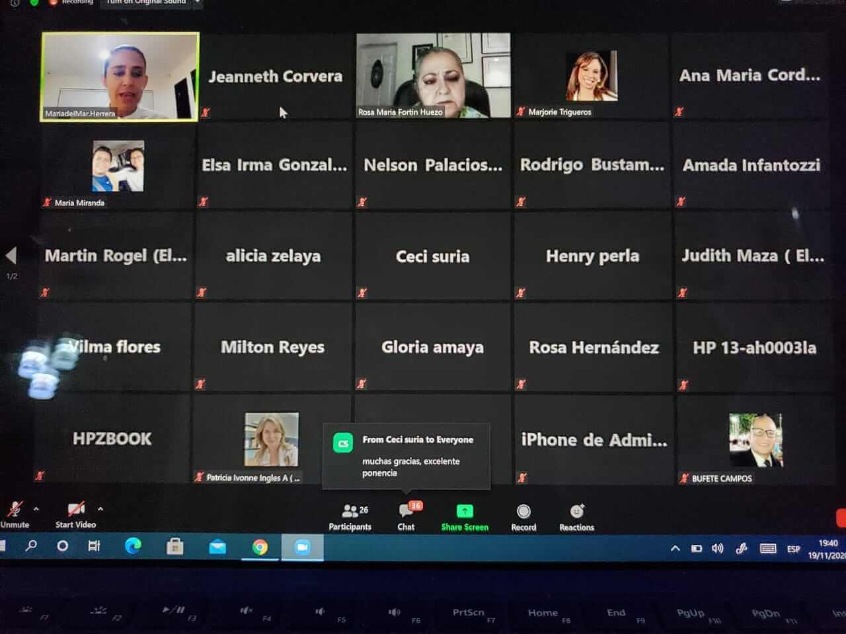Viewport: 846px width, 634px height.
Task: Select the Rodrigo Bustam... tile
Action: click(x=592, y=166)
